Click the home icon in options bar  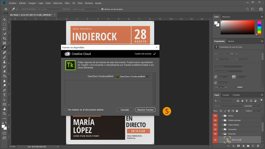[6, 9]
